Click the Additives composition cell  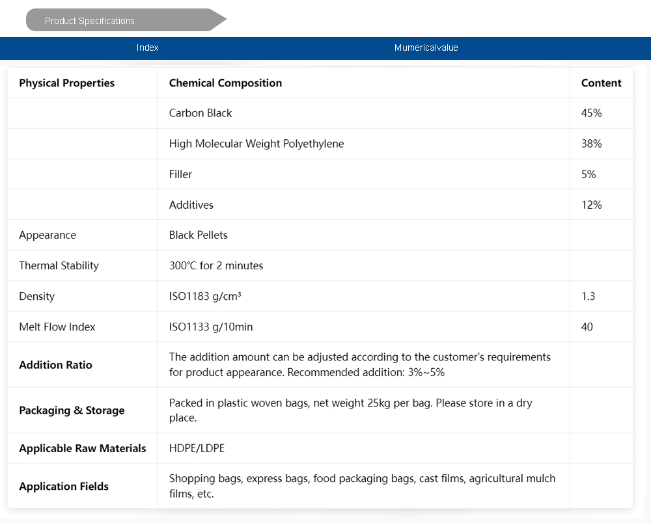[191, 205]
